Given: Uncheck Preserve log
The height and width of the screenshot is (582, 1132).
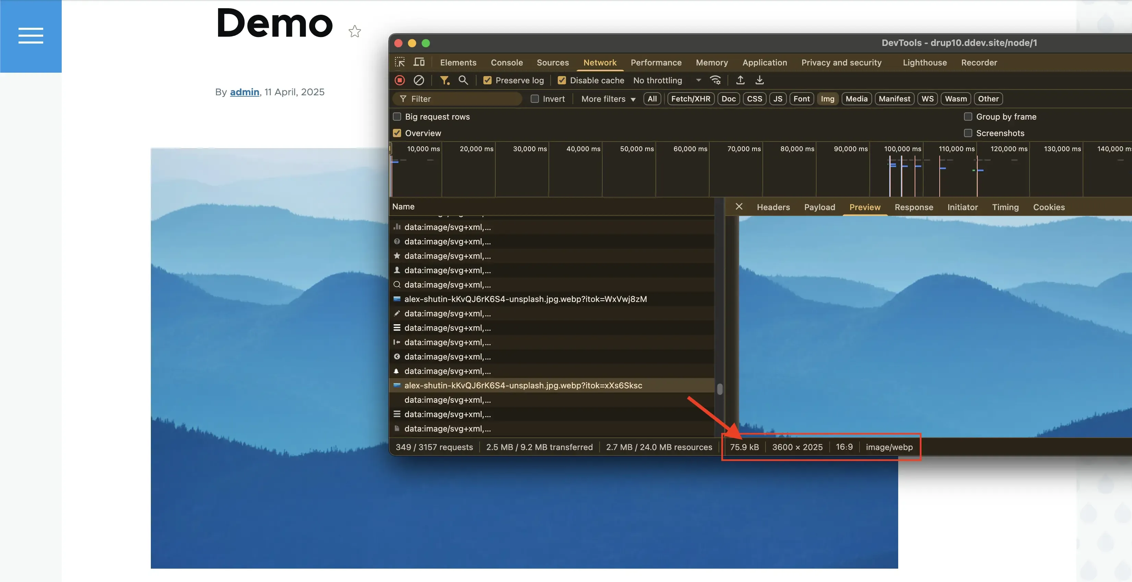Looking at the screenshot, I should click(x=487, y=80).
